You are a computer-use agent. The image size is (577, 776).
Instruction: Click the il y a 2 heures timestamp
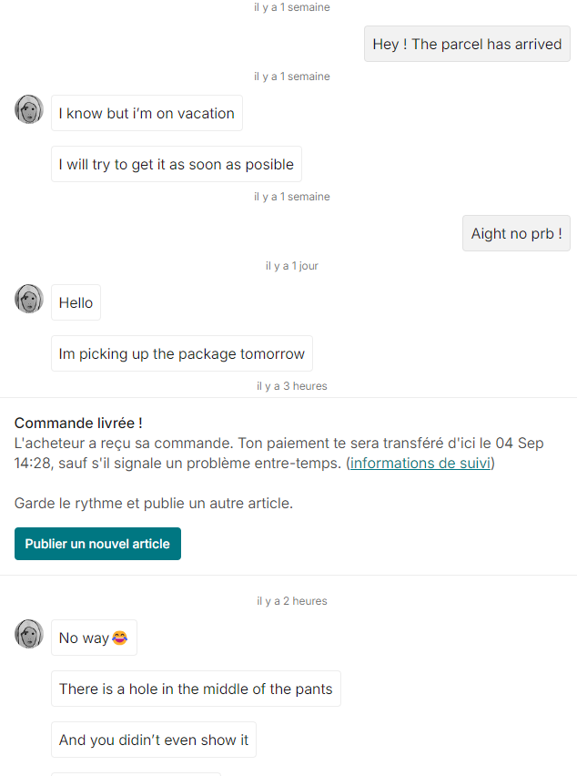(x=291, y=601)
